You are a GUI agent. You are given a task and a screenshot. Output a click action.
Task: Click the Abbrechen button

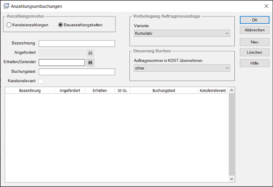click(255, 30)
